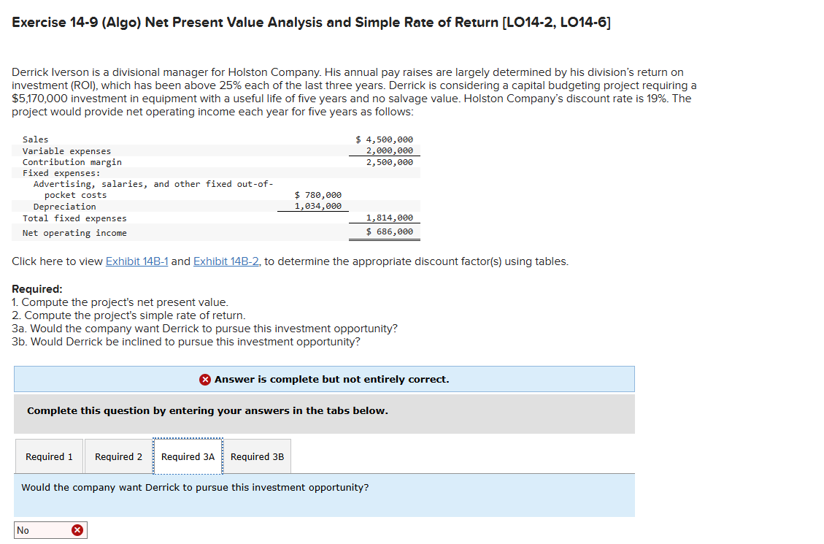The image size is (824, 544).
Task: Click the red X in the answer status banner
Action: (204, 379)
